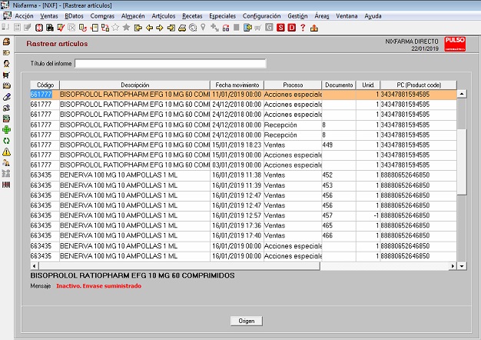Click the printer icon in toolbar
481x340 pixels.
(x=182, y=28)
